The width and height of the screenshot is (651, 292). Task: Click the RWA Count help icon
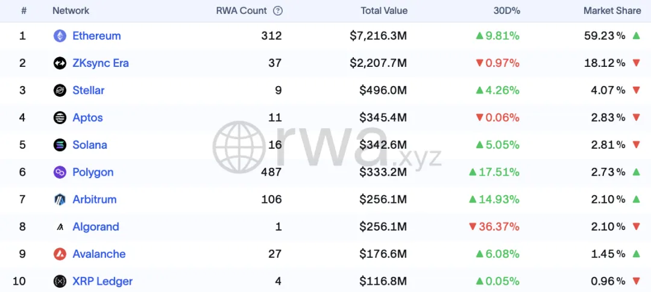click(x=277, y=10)
